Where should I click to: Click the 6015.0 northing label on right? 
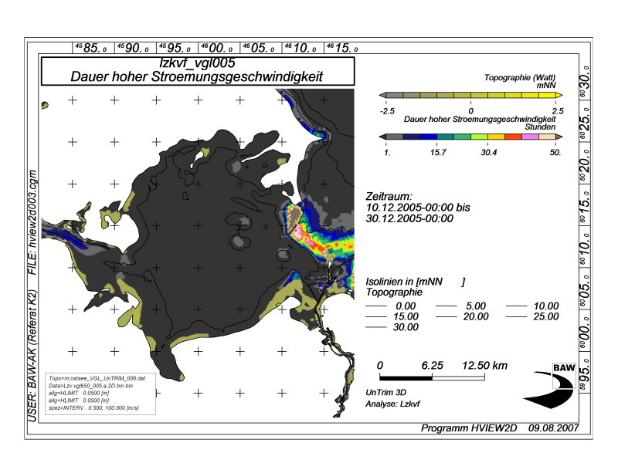coord(586,204)
